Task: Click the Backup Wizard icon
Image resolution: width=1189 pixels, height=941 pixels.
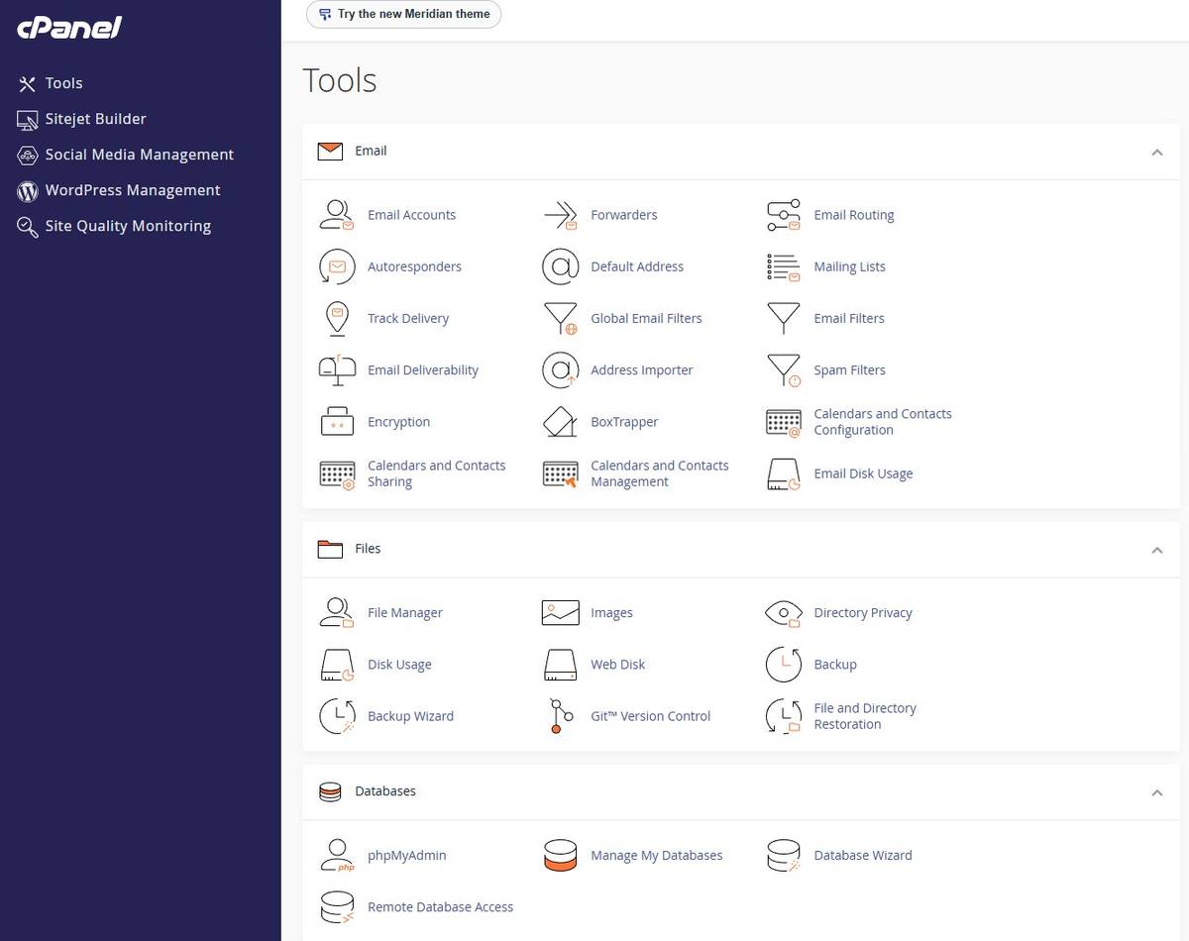Action: click(337, 716)
